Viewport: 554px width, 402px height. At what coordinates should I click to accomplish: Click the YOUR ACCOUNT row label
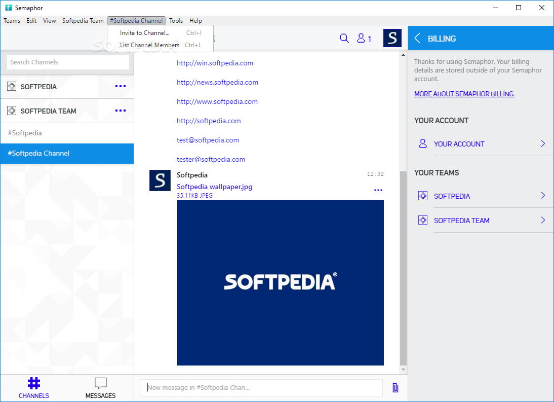[459, 144]
